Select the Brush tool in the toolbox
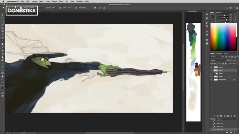 point(3,41)
